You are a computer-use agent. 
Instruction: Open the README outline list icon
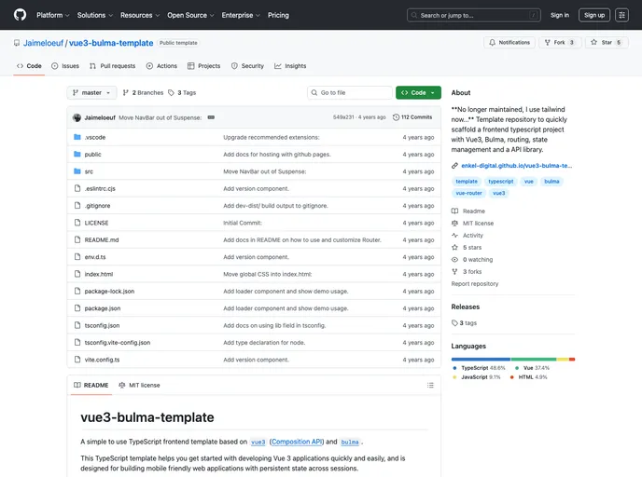430,386
